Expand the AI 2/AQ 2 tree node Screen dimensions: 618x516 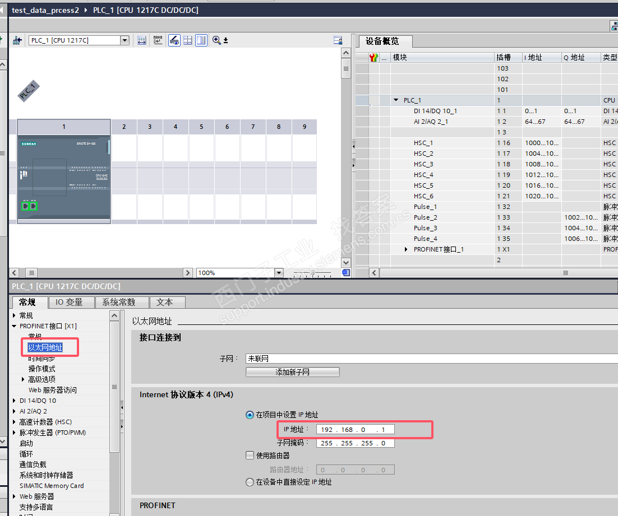[x=14, y=411]
